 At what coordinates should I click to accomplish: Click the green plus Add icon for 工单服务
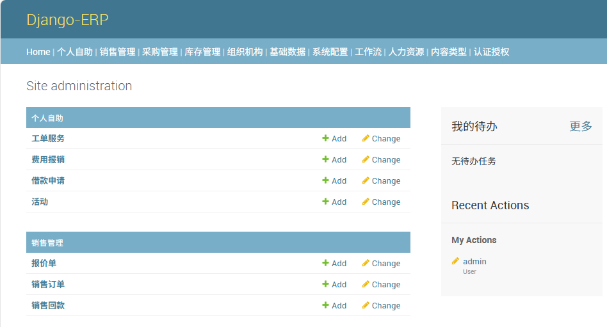[x=325, y=138]
